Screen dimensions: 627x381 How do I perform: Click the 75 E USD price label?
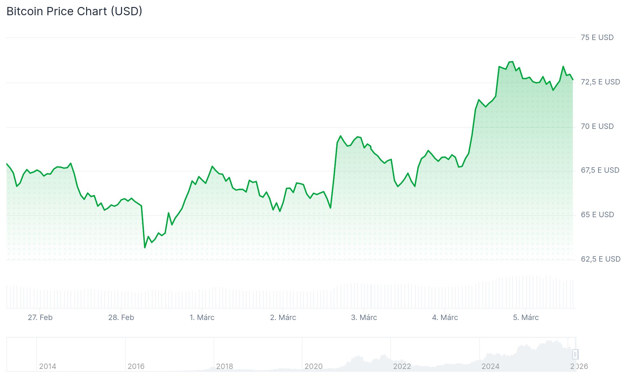[597, 37]
